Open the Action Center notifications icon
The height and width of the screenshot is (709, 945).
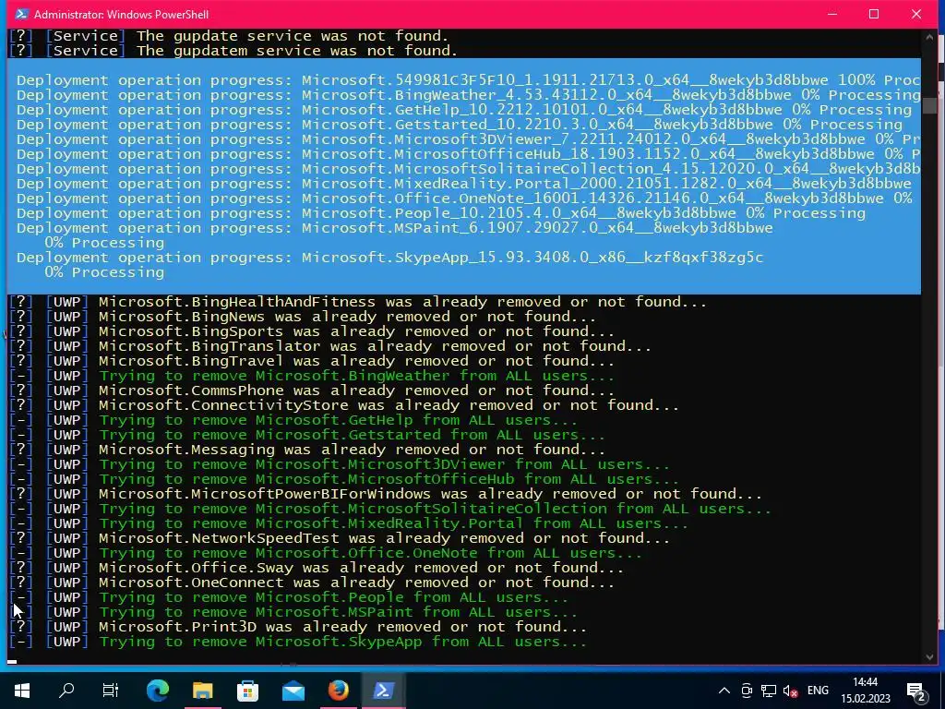[x=917, y=691]
